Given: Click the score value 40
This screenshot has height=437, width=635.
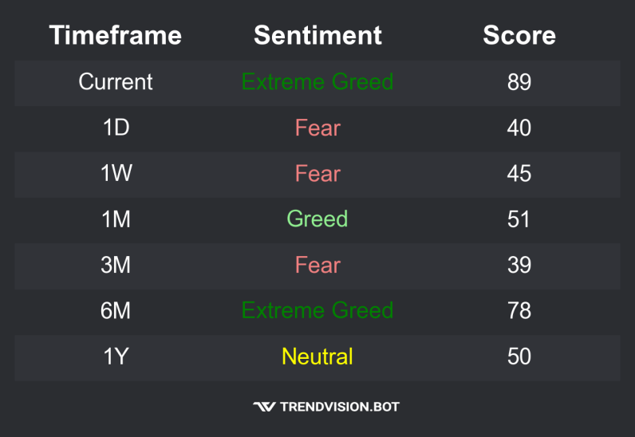Looking at the screenshot, I should [x=519, y=128].
